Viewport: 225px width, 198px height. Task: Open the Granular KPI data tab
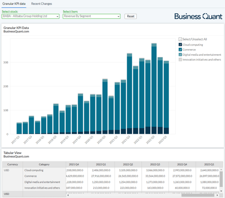tap(14, 4)
